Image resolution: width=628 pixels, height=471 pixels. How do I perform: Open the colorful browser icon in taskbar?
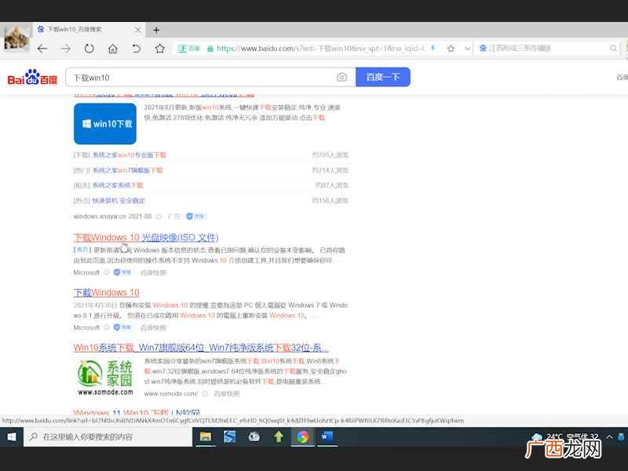[303, 436]
